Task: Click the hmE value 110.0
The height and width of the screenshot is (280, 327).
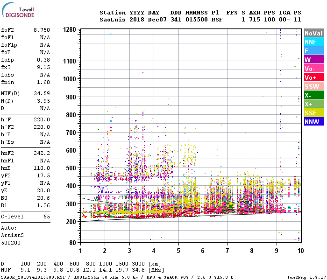Action: point(42,168)
